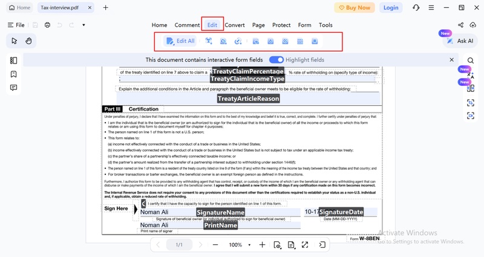Tick the capacity to sign certification checkbox
484x257 pixels.
click(x=143, y=204)
